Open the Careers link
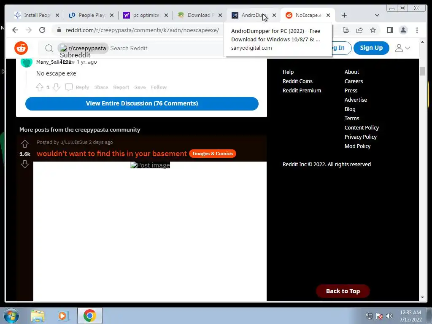This screenshot has width=432, height=324. pos(354,81)
